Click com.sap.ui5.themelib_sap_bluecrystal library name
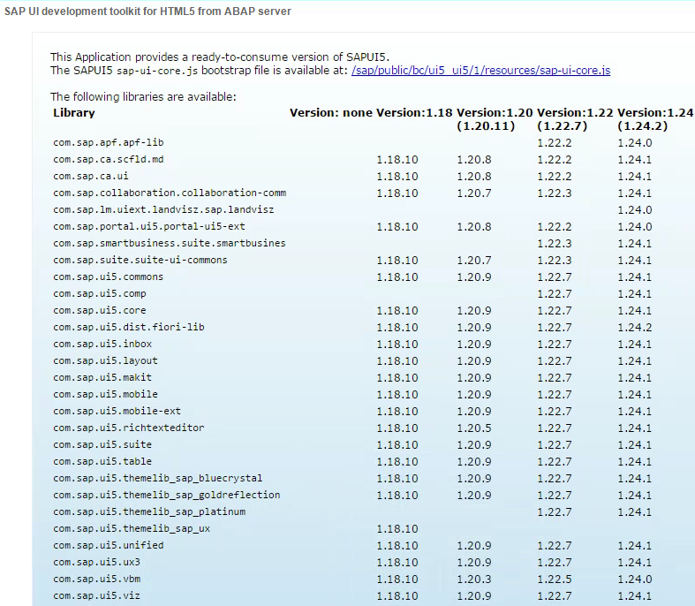This screenshot has width=695, height=606. [158, 478]
